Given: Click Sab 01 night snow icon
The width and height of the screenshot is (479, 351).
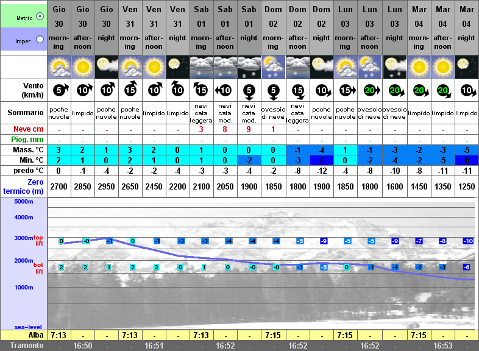Looking at the screenshot, I should (249, 67).
